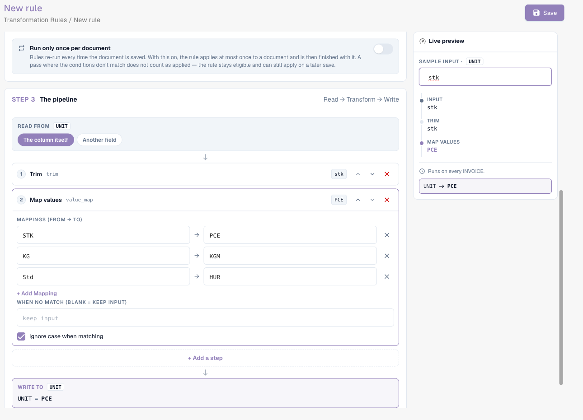Click the PCE value under MAP VALUES preview
Screen dimensions: 583x420
coord(432,150)
